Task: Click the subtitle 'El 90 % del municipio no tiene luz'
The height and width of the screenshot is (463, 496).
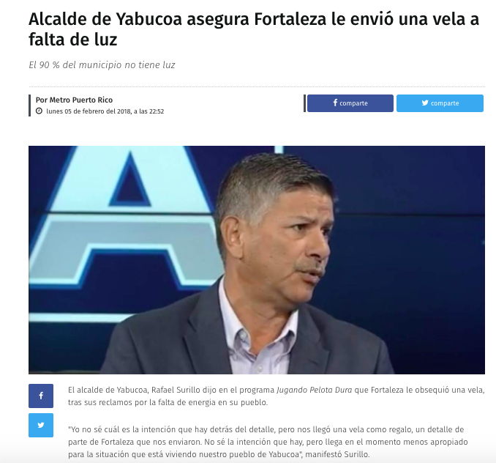Action: click(102, 65)
